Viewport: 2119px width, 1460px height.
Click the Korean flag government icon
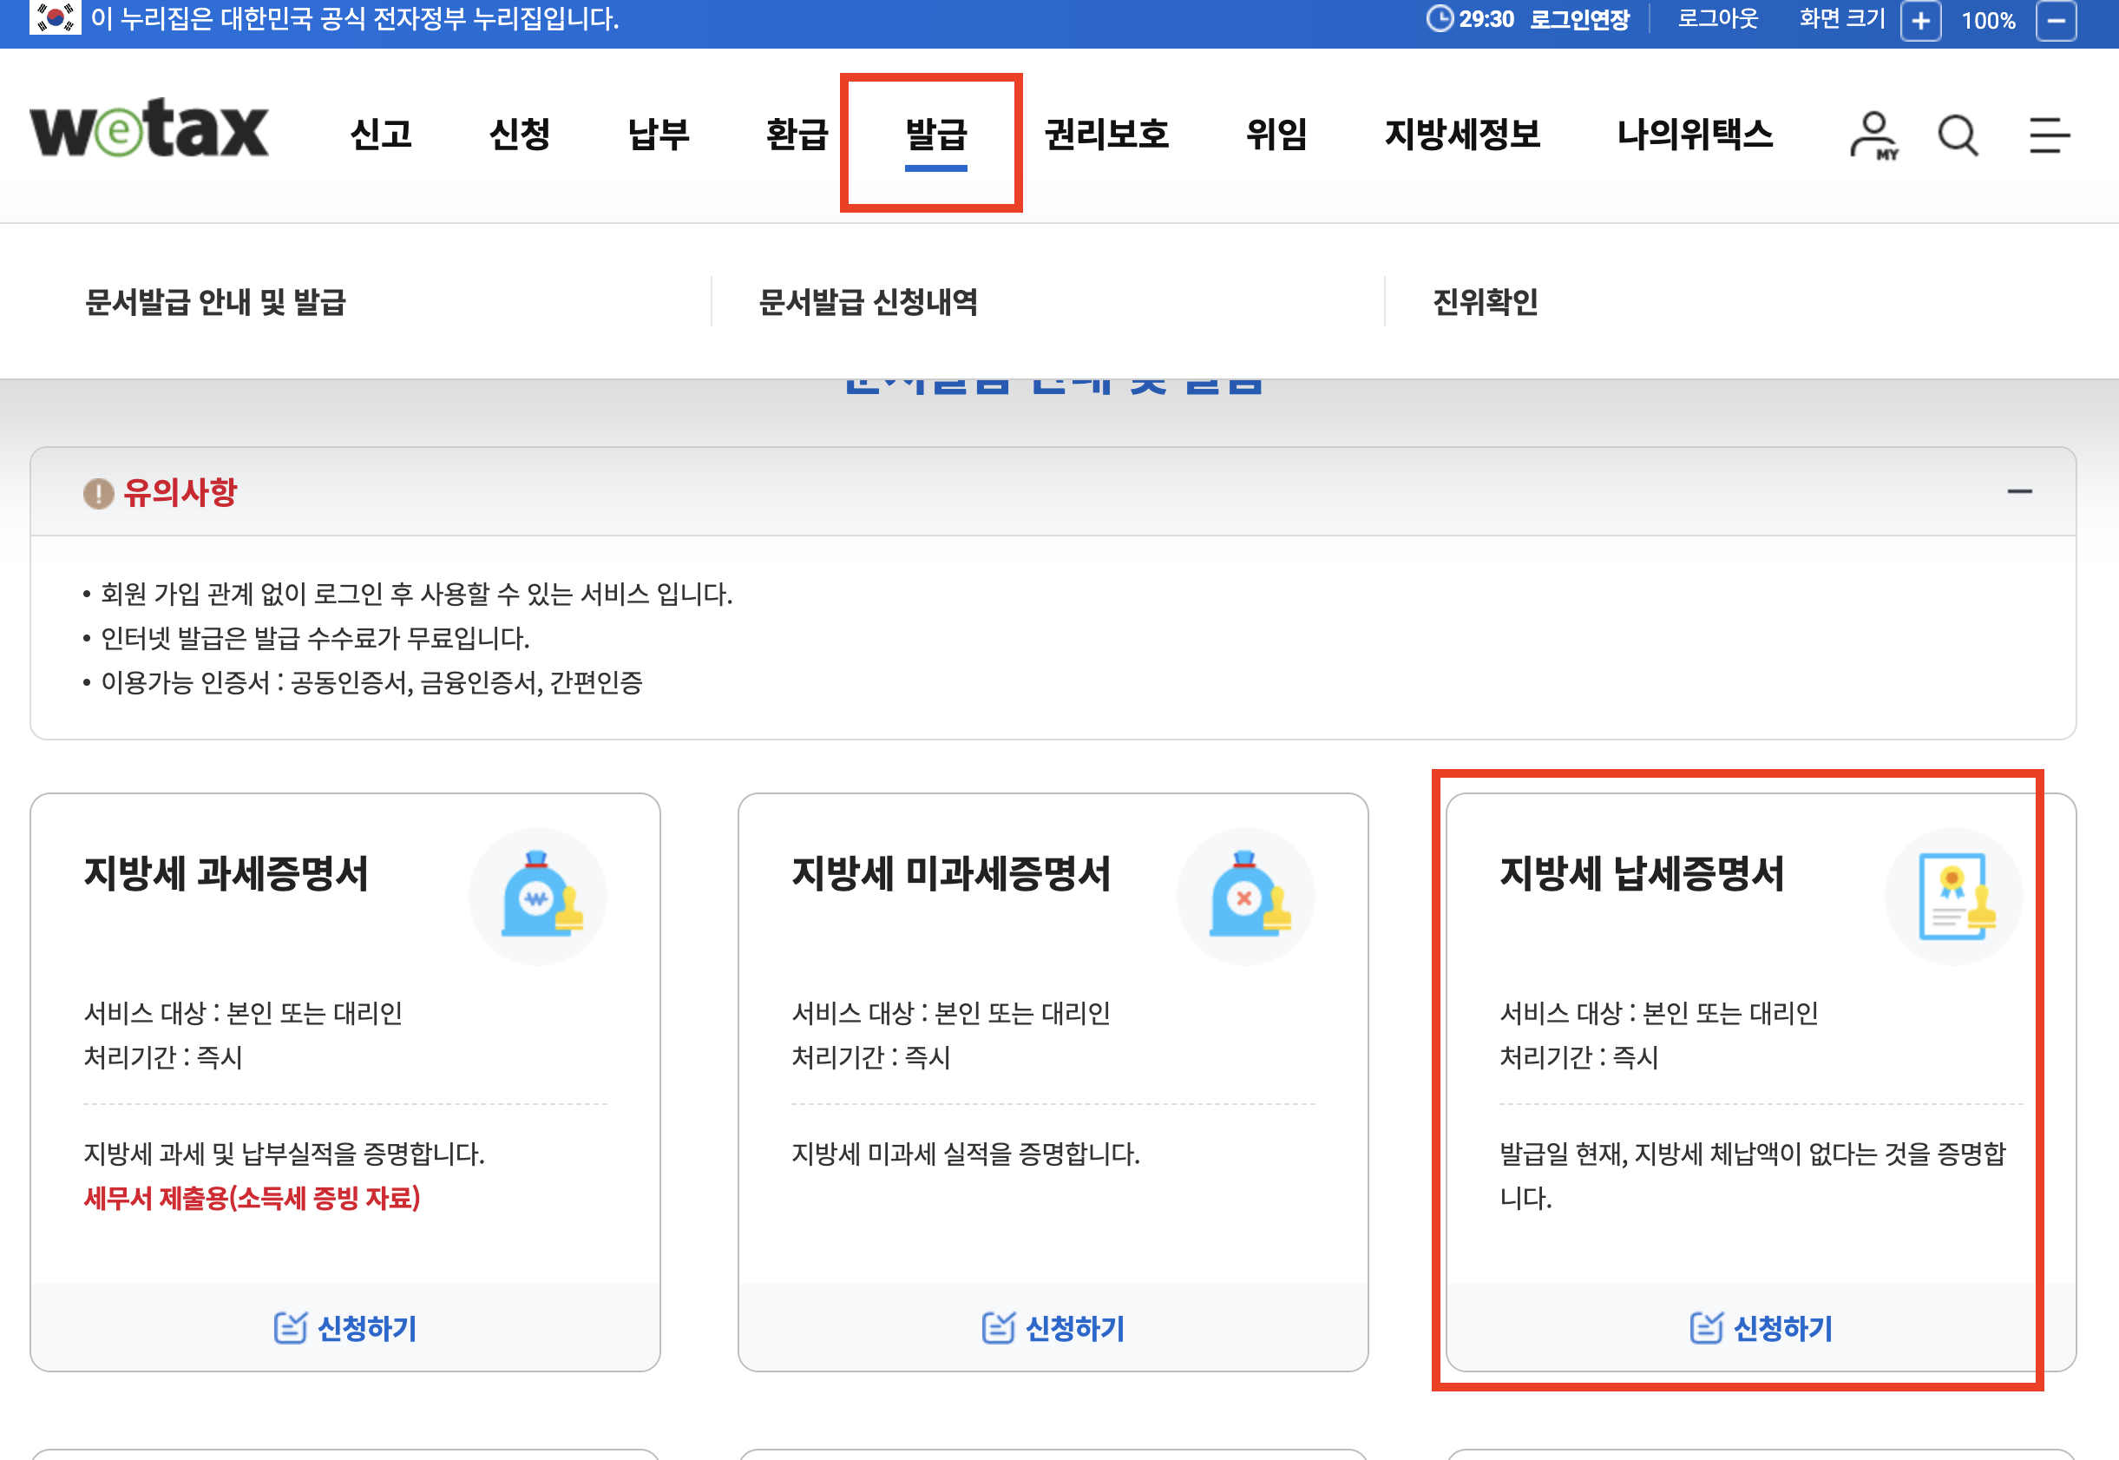(x=54, y=17)
